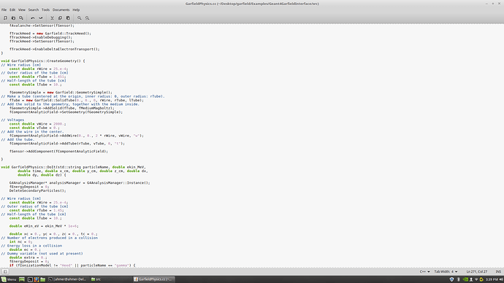Viewport: 504px width, 283px height.
Task: Switch to the terminal taskbar window
Action: [x=68, y=279]
